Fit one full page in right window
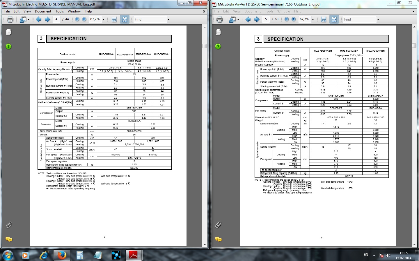This screenshot has width=419, height=261. coord(334,19)
